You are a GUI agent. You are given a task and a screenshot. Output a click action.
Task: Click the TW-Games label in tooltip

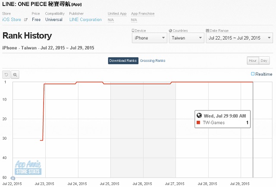point(214,123)
